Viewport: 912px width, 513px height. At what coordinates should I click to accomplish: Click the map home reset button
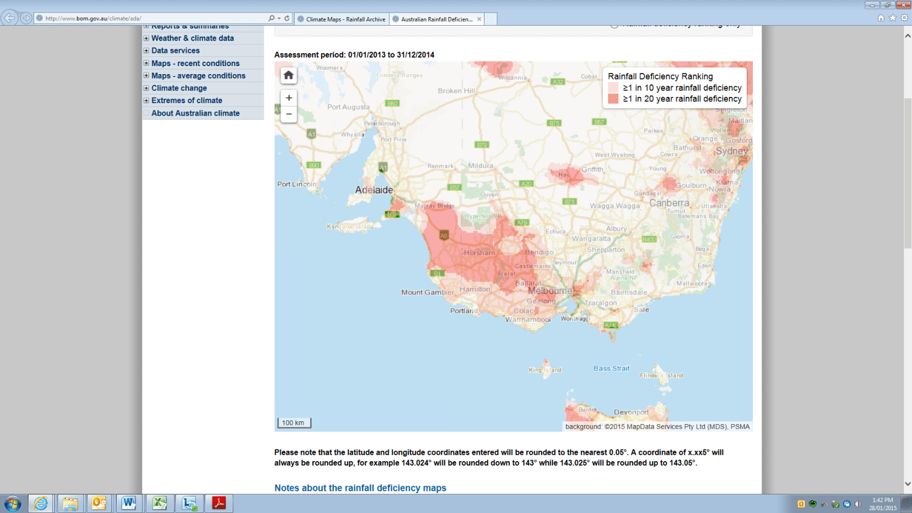[x=288, y=75]
